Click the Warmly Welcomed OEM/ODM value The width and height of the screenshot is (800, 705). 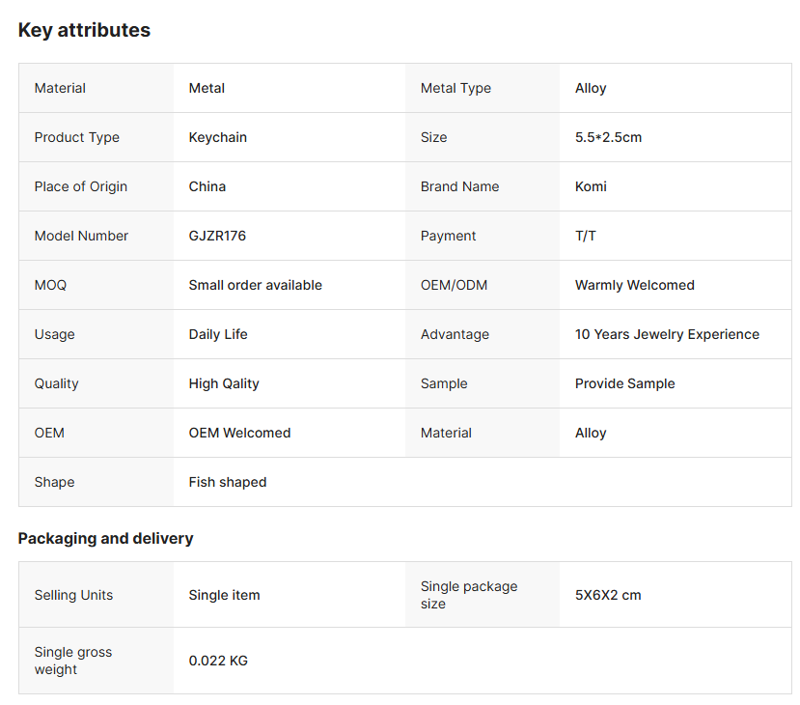click(634, 285)
